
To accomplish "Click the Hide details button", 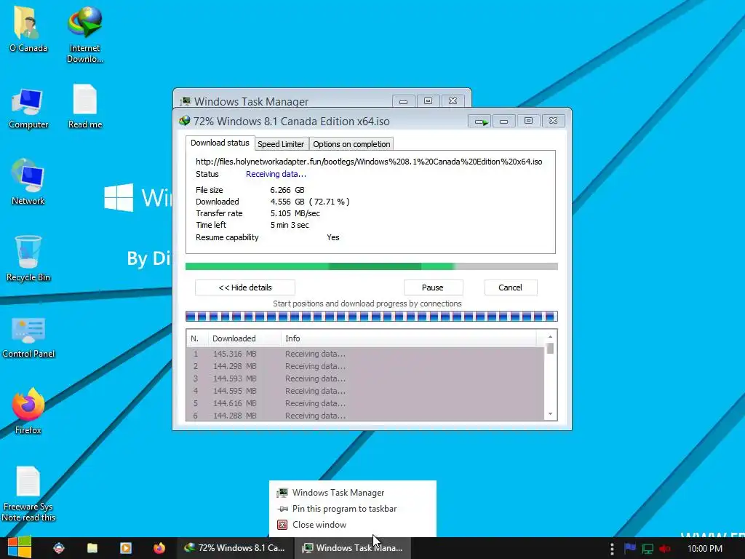I will tap(245, 288).
